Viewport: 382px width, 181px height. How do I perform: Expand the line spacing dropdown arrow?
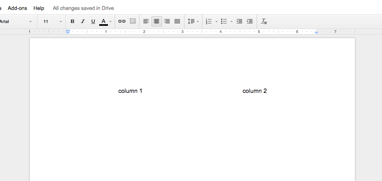pos(198,21)
